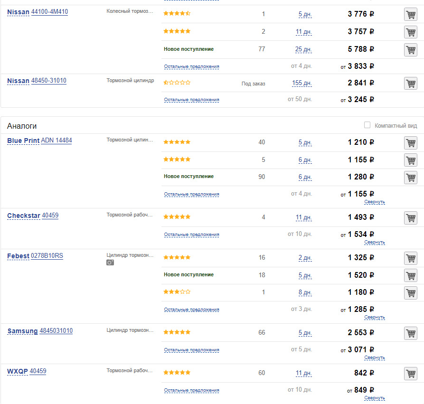Add the 3 776 ₽ Nissan offer to cart
This screenshot has height=404, width=424.
click(x=410, y=14)
